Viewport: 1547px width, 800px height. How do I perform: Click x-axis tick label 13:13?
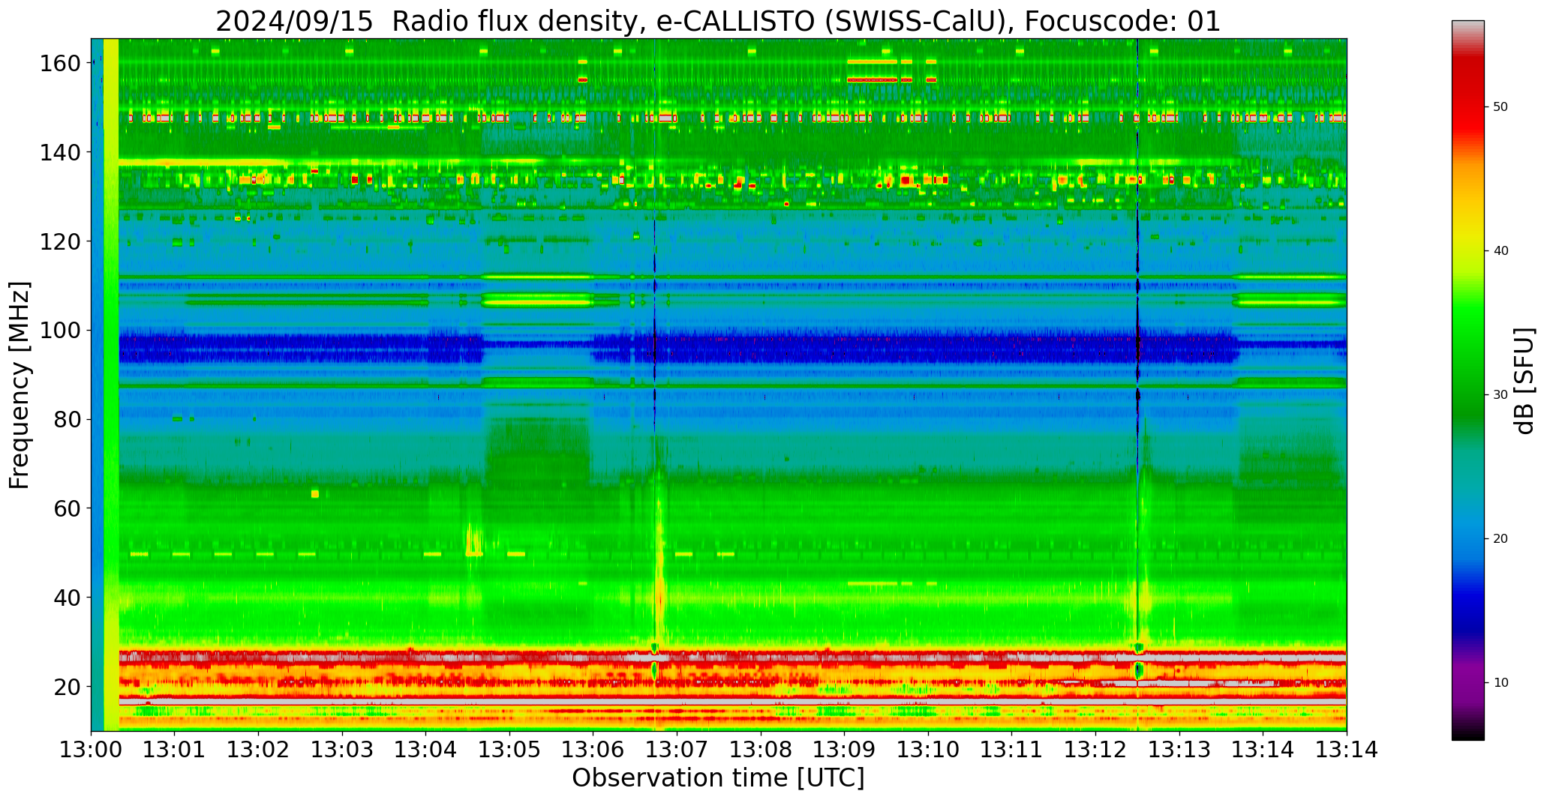coord(1179,750)
